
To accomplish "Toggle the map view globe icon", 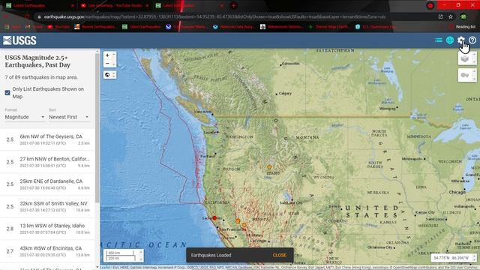I will pos(450,40).
